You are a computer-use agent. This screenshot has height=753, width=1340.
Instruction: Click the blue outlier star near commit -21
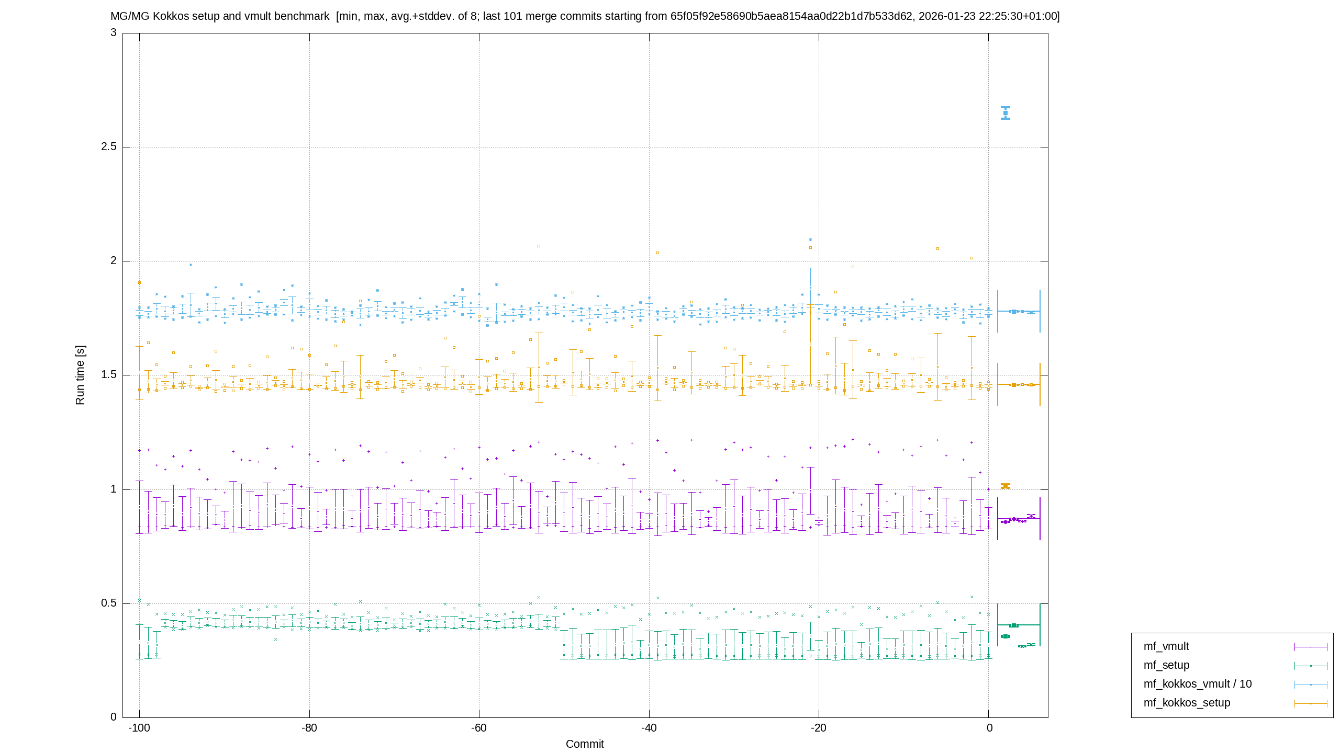pyautogui.click(x=810, y=239)
